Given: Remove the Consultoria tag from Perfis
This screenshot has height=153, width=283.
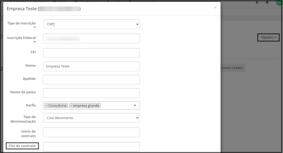Looking at the screenshot, I should (47, 106).
